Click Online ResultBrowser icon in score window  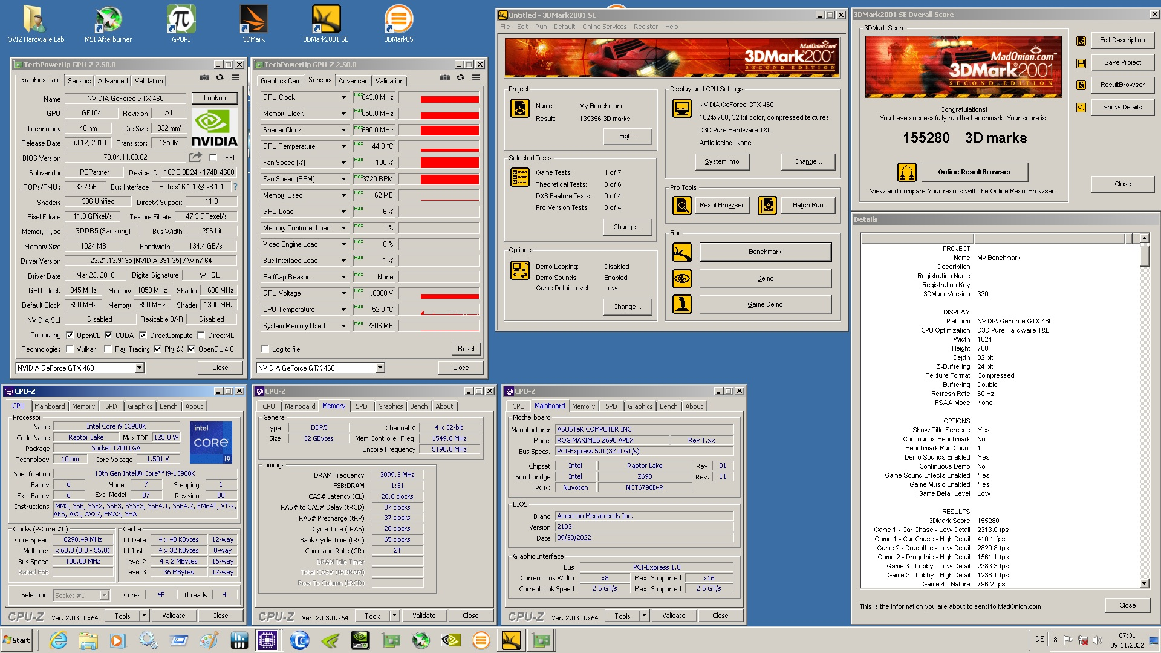click(907, 172)
